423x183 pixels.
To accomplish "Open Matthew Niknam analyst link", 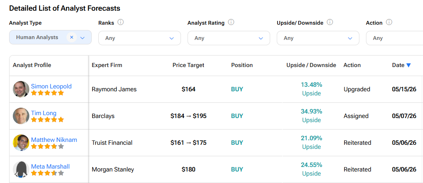I will [x=54, y=140].
